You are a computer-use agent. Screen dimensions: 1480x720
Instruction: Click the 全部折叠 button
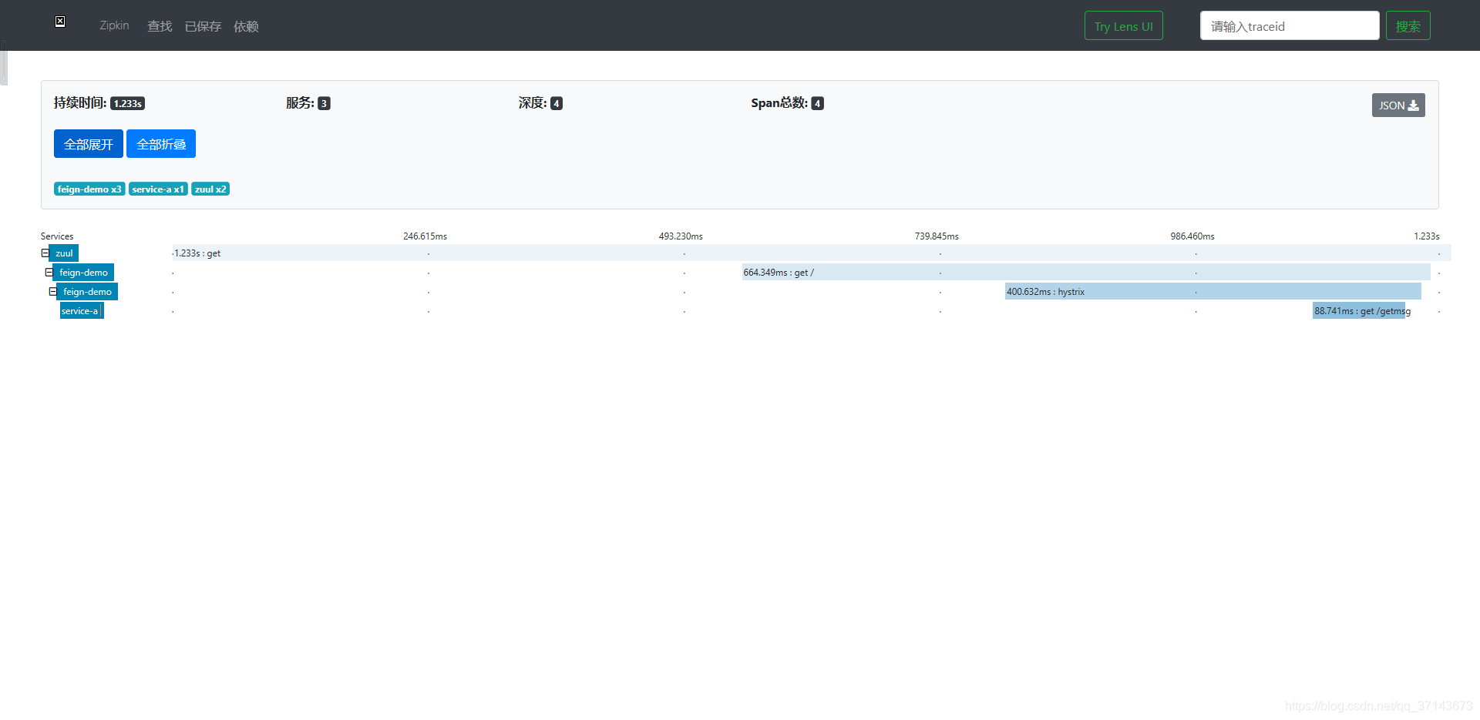(x=161, y=143)
